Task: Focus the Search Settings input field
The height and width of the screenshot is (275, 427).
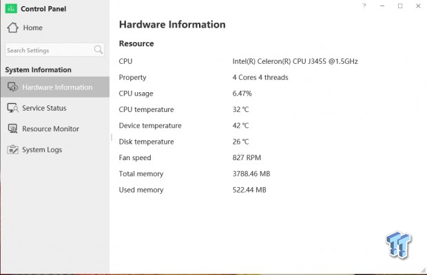Action: tap(54, 50)
